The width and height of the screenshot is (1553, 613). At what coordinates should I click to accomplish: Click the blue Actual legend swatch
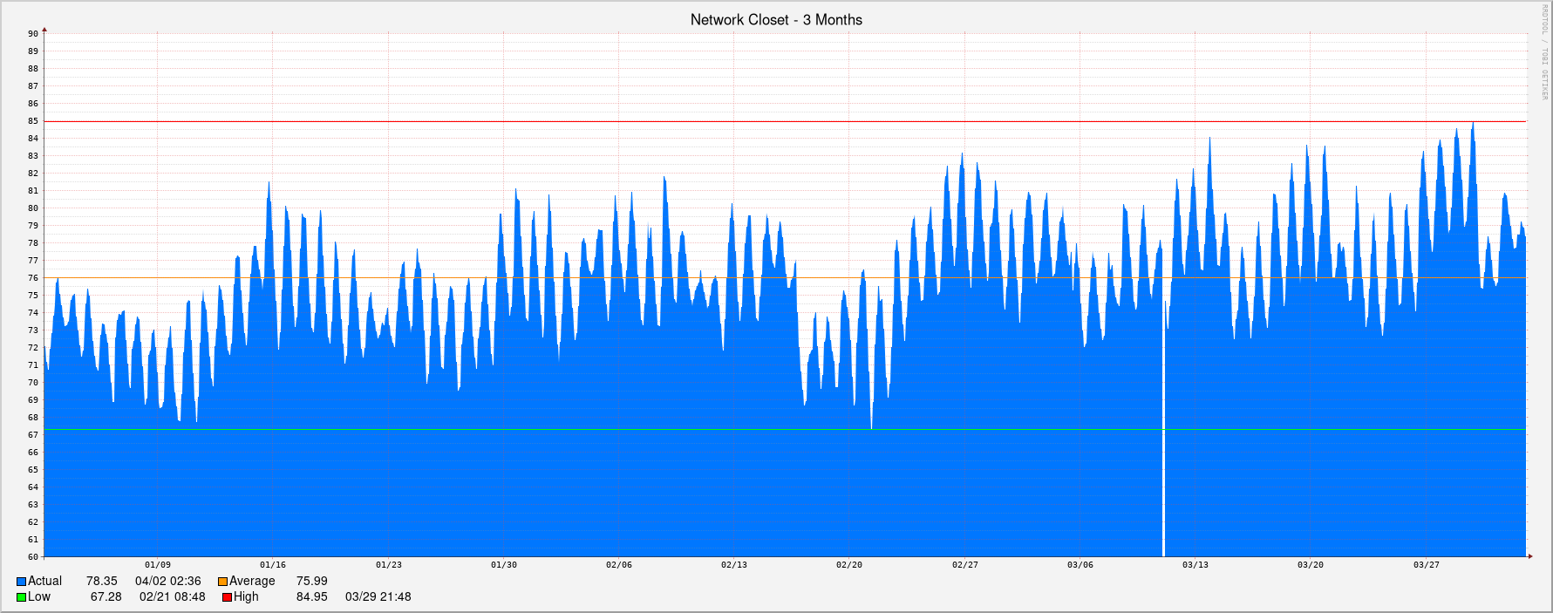[21, 582]
